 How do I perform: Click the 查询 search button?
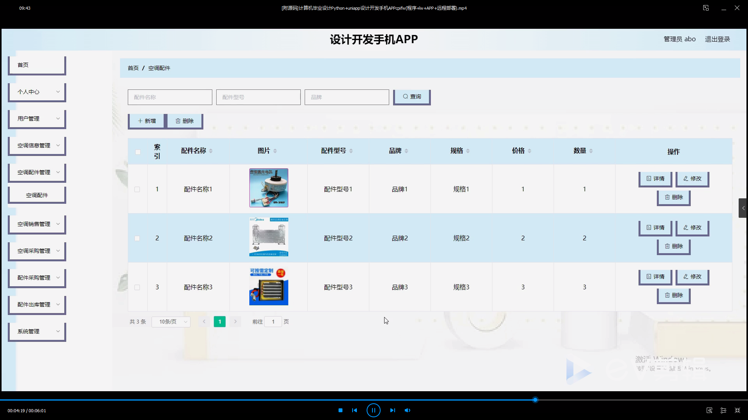[x=412, y=97]
